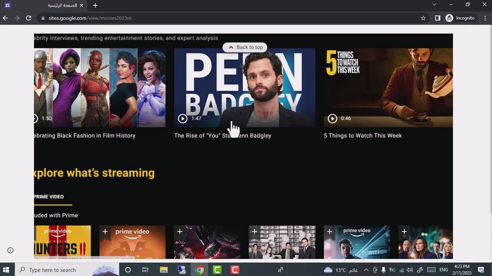492x276 pixels.
Task: Click title 'The Rise of "You" Star Penn Badgley'
Action: (223, 136)
